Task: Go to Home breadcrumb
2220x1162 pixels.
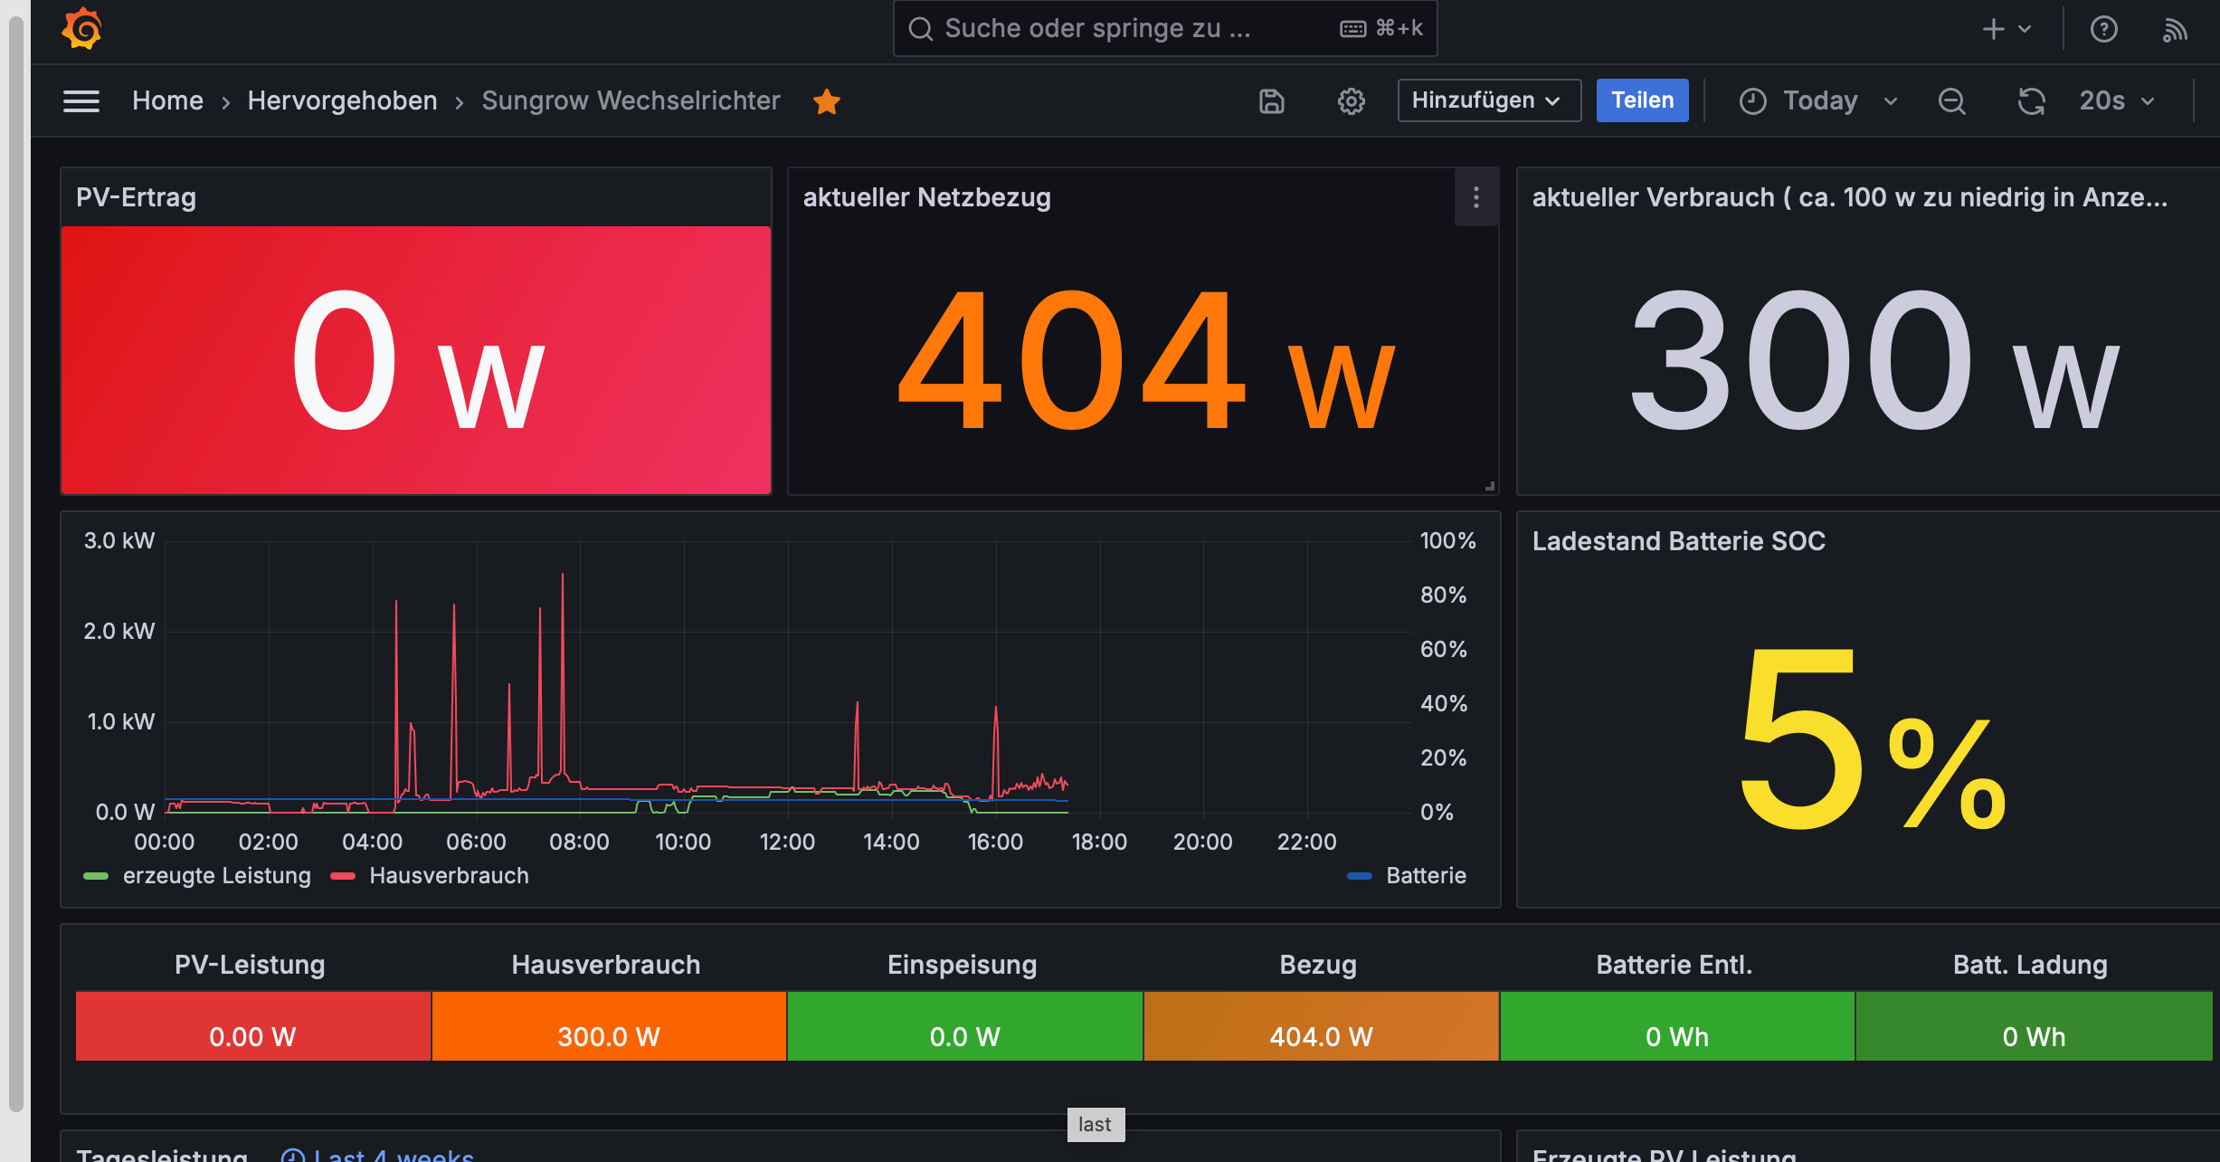Action: pyautogui.click(x=167, y=100)
